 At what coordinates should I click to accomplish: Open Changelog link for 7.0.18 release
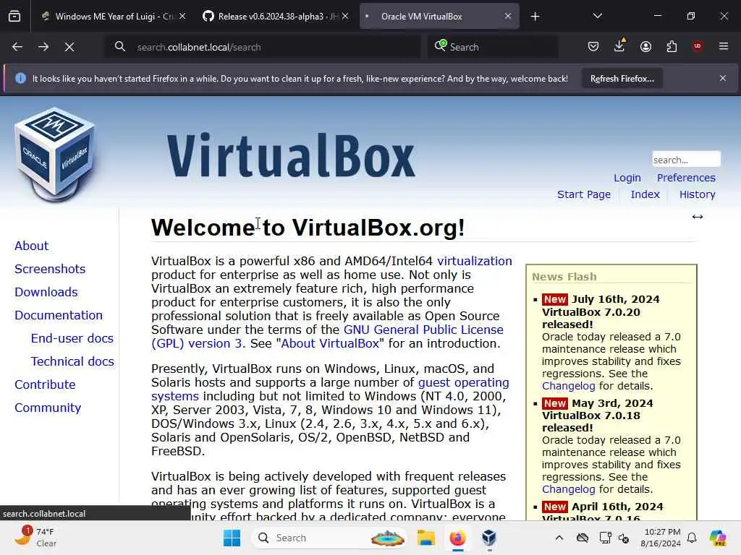[x=569, y=489]
